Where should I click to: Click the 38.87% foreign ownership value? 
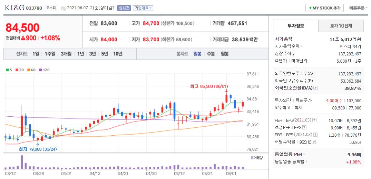tap(353, 88)
